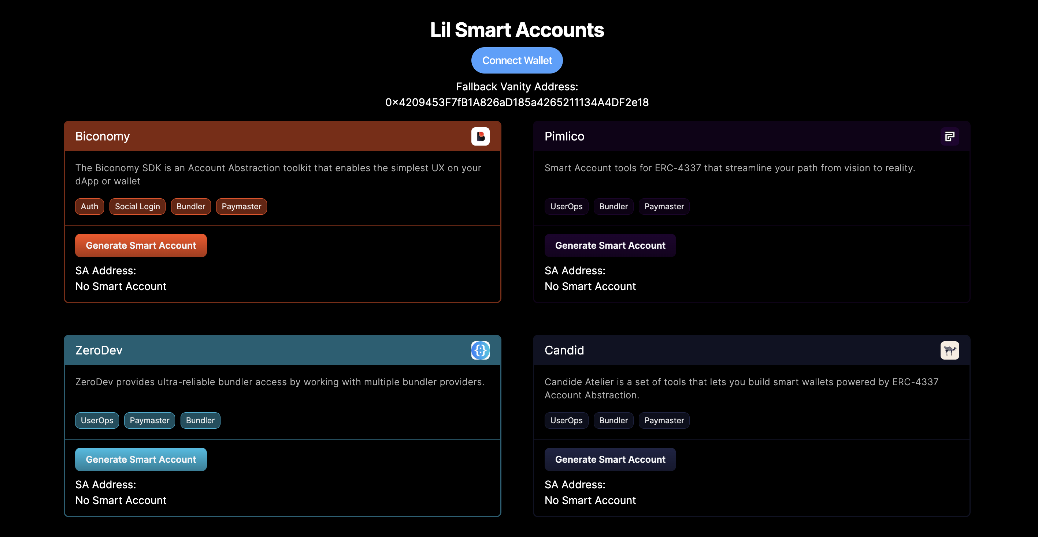Select the Social Login badge on Biconomy card
The width and height of the screenshot is (1038, 537).
[x=137, y=206]
